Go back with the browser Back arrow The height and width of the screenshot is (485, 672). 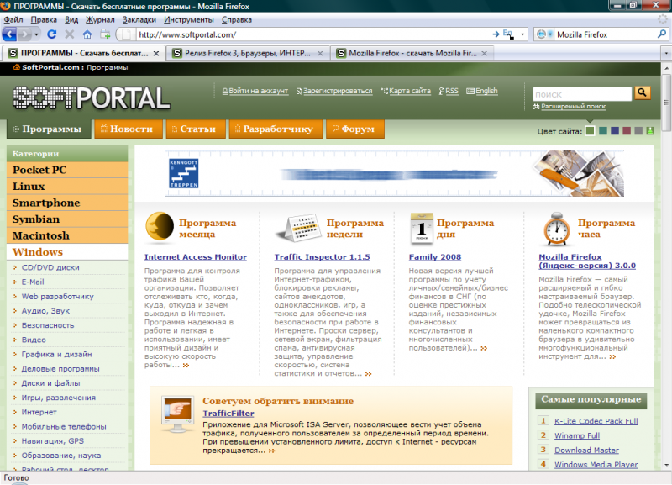(9, 34)
